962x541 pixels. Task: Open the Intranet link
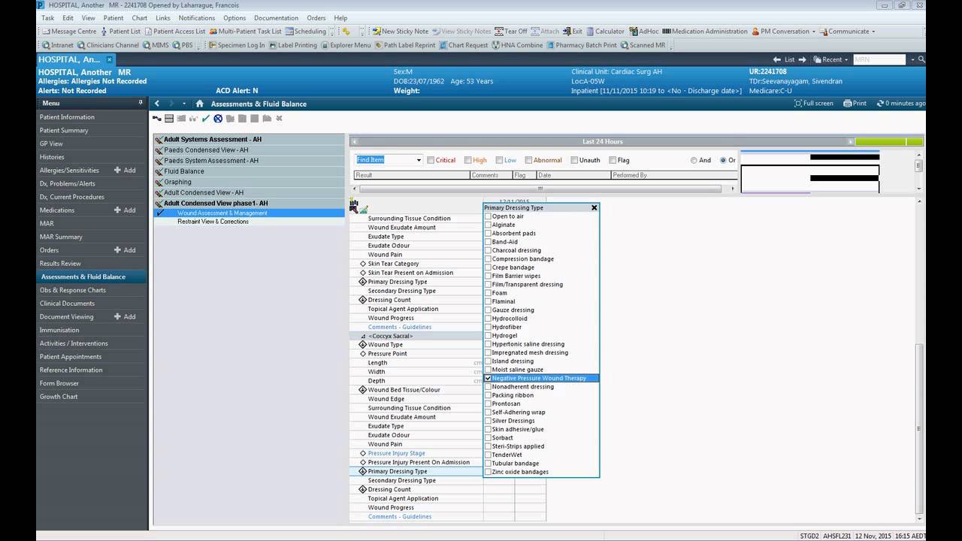point(57,45)
